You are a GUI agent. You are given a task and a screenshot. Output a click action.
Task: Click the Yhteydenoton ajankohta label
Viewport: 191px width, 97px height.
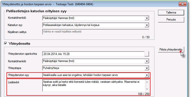coord(22,54)
